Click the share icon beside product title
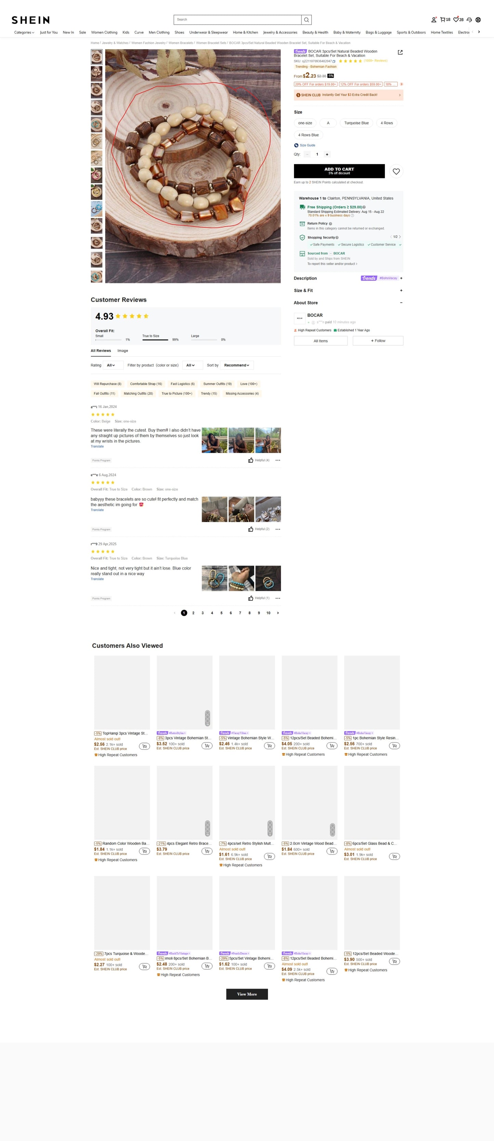Viewport: 494px width, 1141px height. (400, 52)
